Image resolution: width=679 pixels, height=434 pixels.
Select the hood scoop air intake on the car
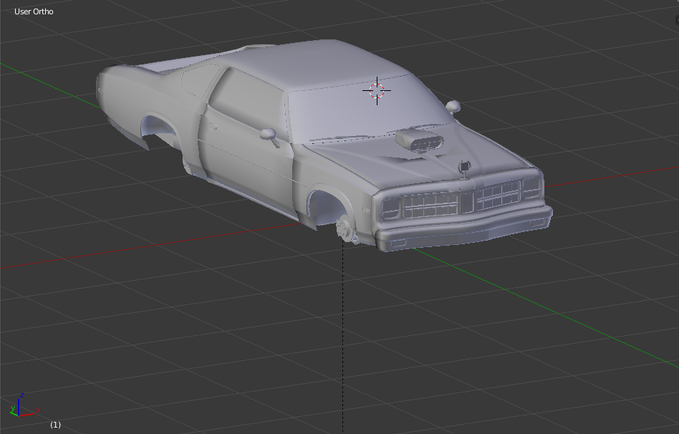(x=420, y=140)
